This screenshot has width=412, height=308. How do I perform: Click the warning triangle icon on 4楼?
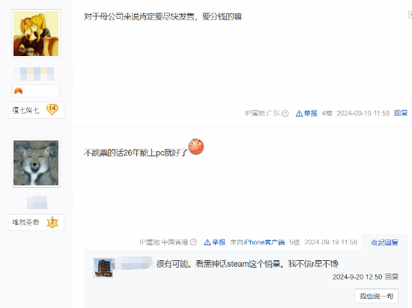click(x=299, y=114)
